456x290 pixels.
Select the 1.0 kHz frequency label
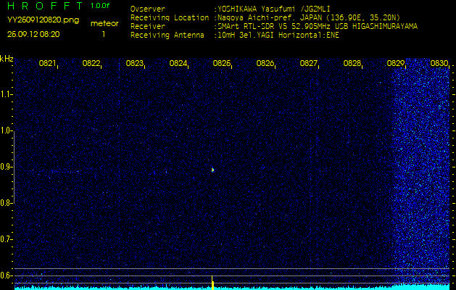pos(7,130)
